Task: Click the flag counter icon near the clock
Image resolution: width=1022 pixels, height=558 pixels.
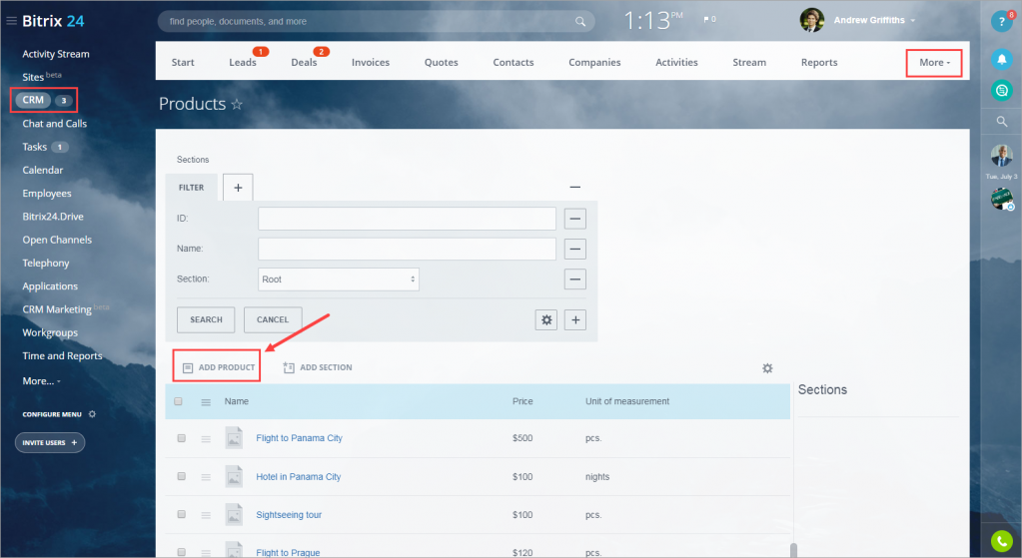Action: click(x=709, y=20)
